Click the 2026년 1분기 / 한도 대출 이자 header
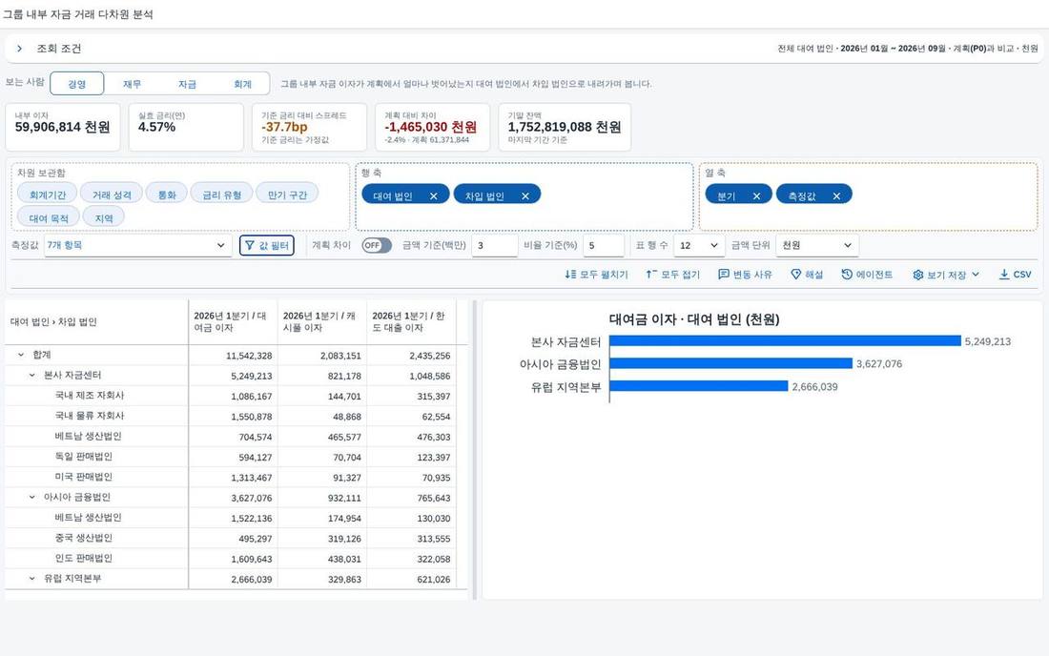Image resolution: width=1049 pixels, height=656 pixels. click(411, 321)
